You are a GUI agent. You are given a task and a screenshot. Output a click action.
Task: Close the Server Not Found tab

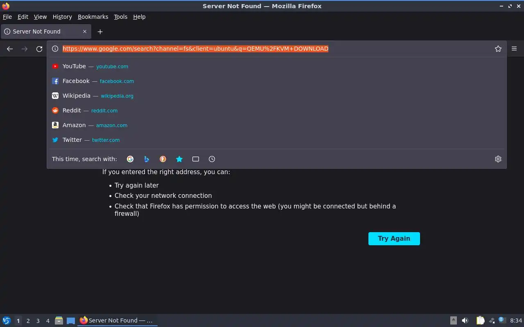85,31
